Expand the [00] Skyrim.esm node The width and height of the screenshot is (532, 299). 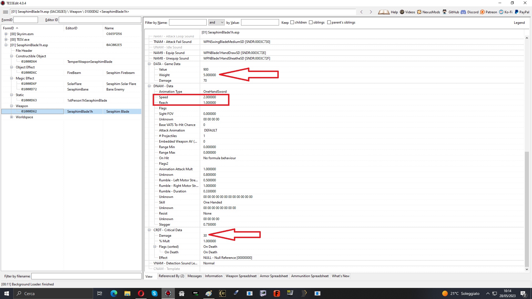click(6, 34)
